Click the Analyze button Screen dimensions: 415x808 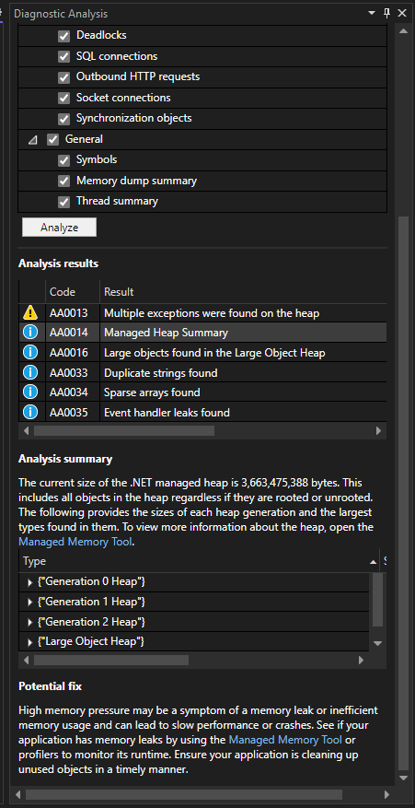(x=59, y=228)
